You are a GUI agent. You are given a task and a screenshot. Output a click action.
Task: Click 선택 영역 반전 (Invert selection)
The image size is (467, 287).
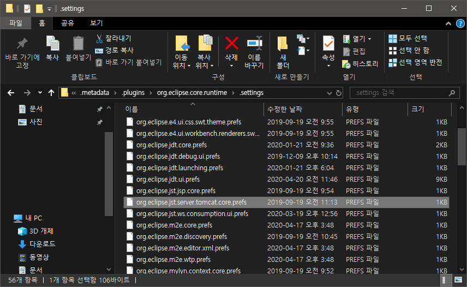415,62
